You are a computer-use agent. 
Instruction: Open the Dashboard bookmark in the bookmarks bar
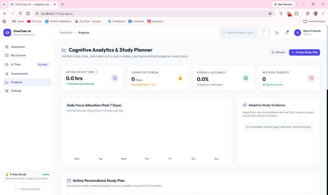(x=116, y=21)
